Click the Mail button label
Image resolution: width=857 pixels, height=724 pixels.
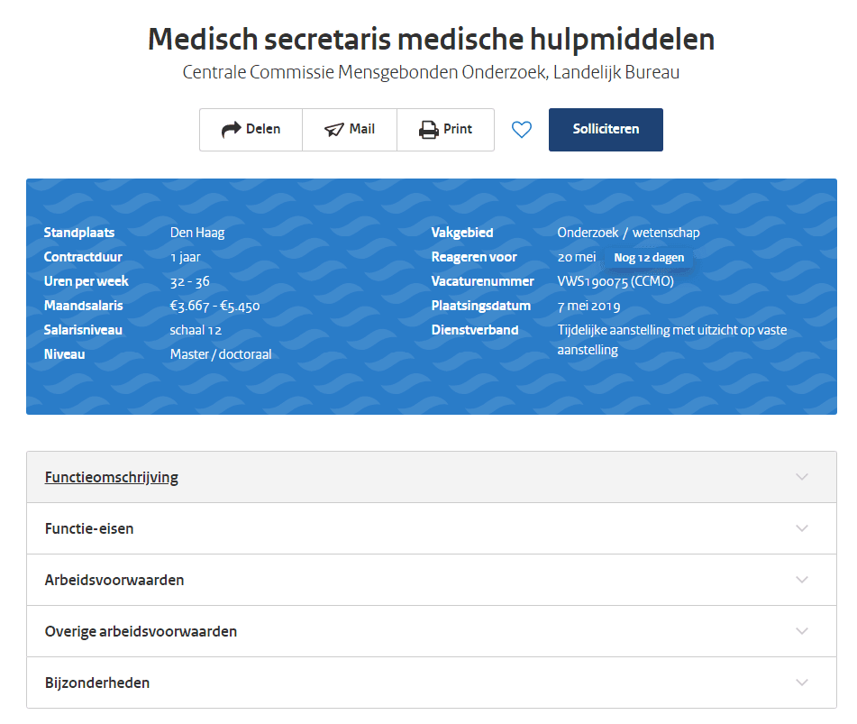pos(362,129)
